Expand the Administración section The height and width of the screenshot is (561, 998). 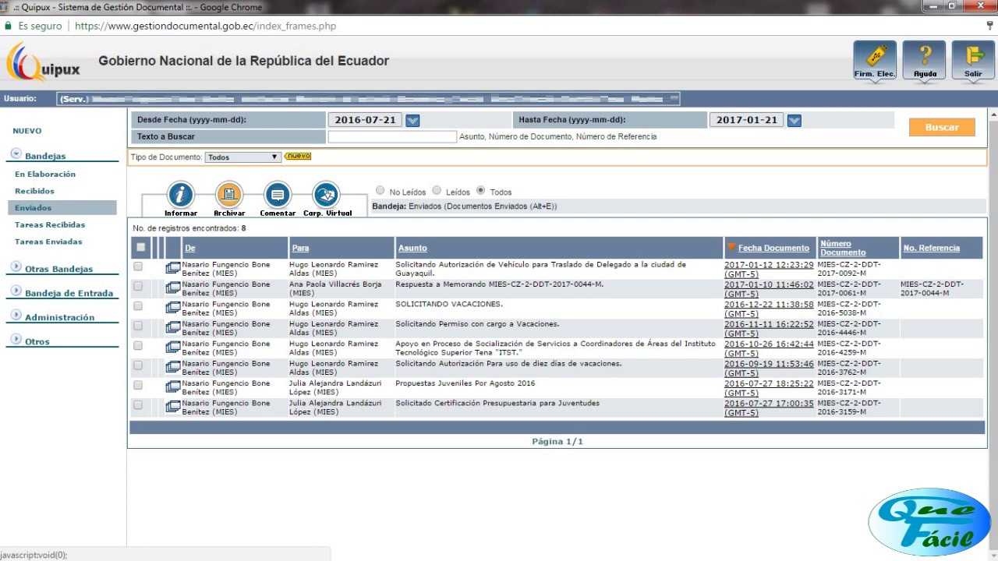16,316
